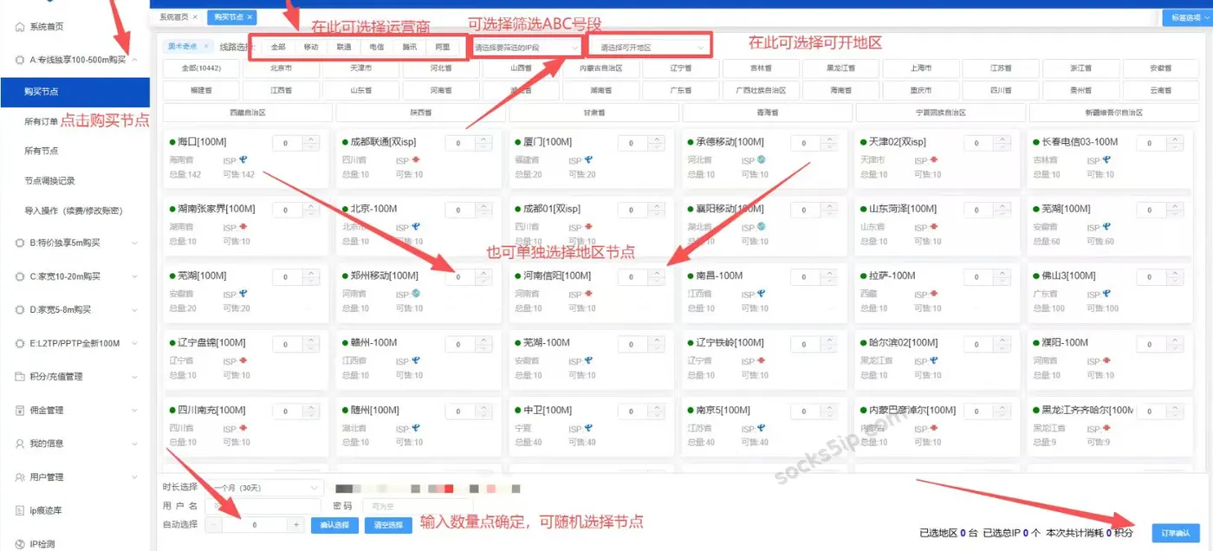Screen dimensions: 1213x551
Task: Filter nodes by 广东省
Action: [x=680, y=90]
